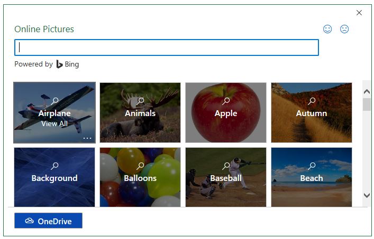Click the happy face feedback icon
The height and width of the screenshot is (239, 374).
pyautogui.click(x=327, y=30)
